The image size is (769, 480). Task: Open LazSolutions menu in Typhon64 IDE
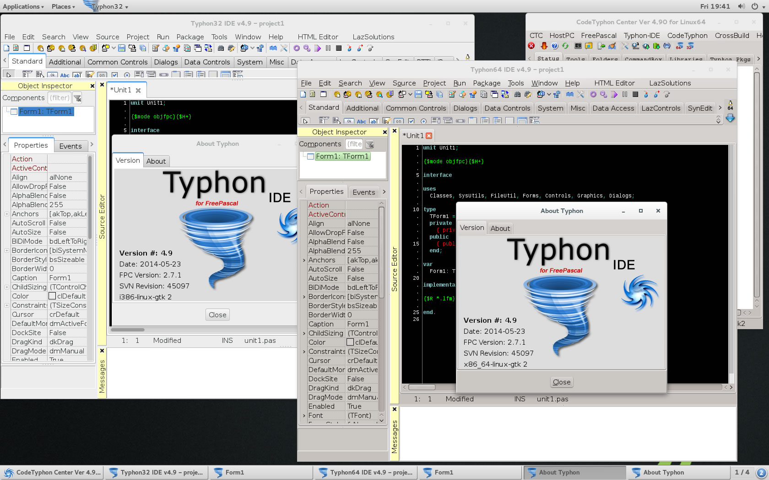(670, 83)
